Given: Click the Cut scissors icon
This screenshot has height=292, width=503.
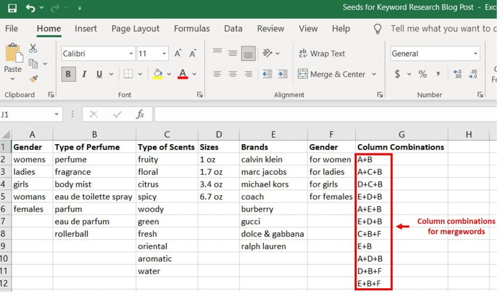Looking at the screenshot, I should pyautogui.click(x=33, y=48).
